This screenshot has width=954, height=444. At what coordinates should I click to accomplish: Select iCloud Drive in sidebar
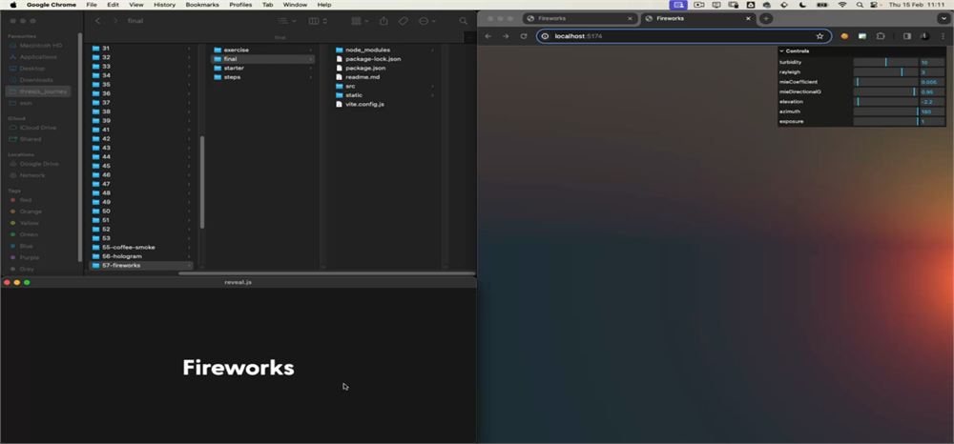click(38, 128)
